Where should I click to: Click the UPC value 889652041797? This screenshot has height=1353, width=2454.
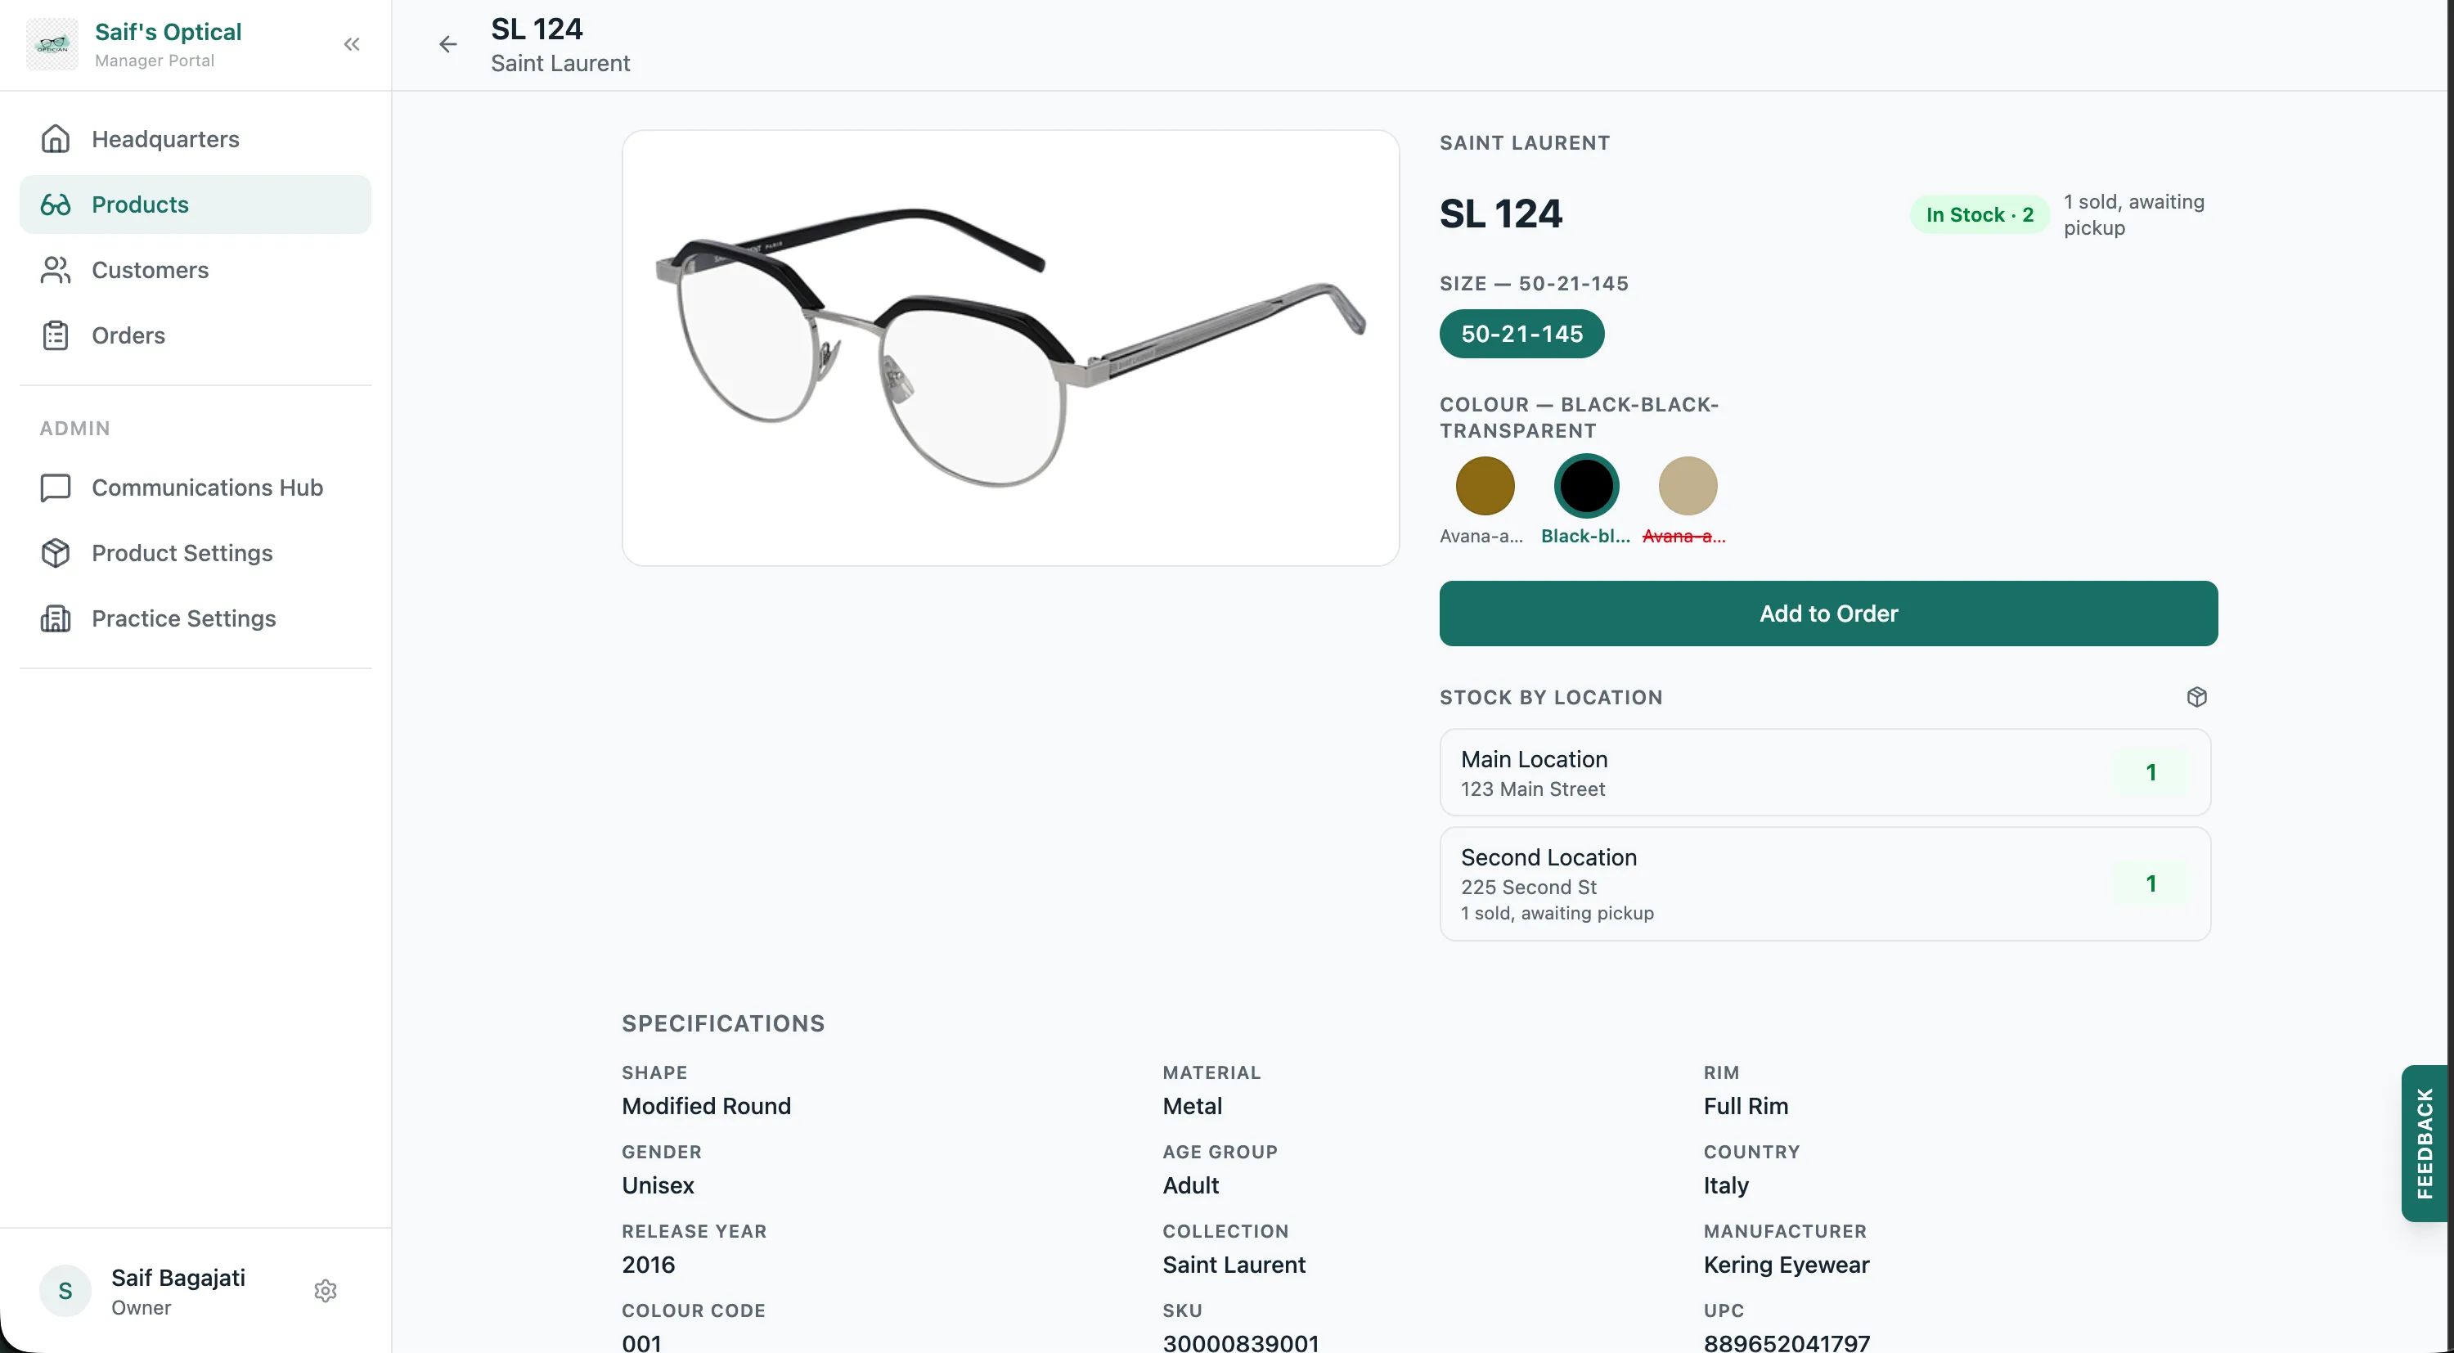(1787, 1342)
